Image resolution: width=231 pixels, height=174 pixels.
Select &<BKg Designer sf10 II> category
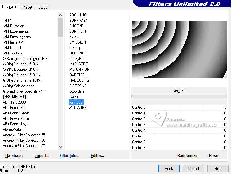point(21,70)
